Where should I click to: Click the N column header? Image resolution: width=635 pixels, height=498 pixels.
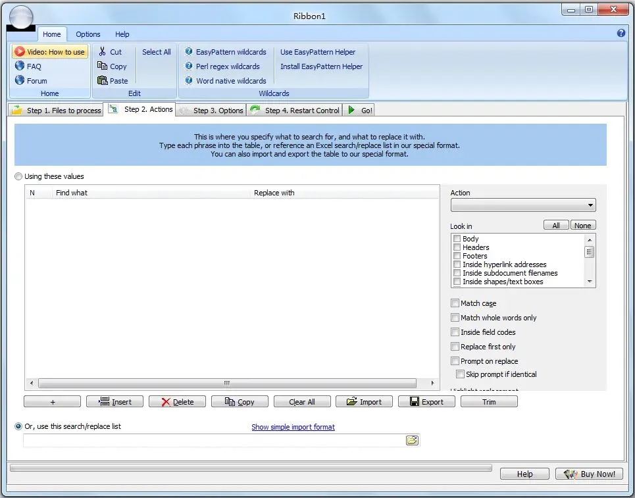coord(38,193)
